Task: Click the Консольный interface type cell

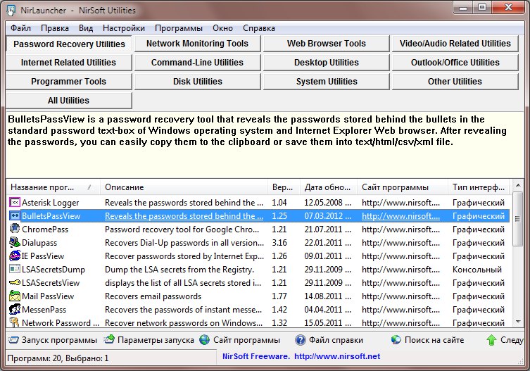Action: coord(477,270)
